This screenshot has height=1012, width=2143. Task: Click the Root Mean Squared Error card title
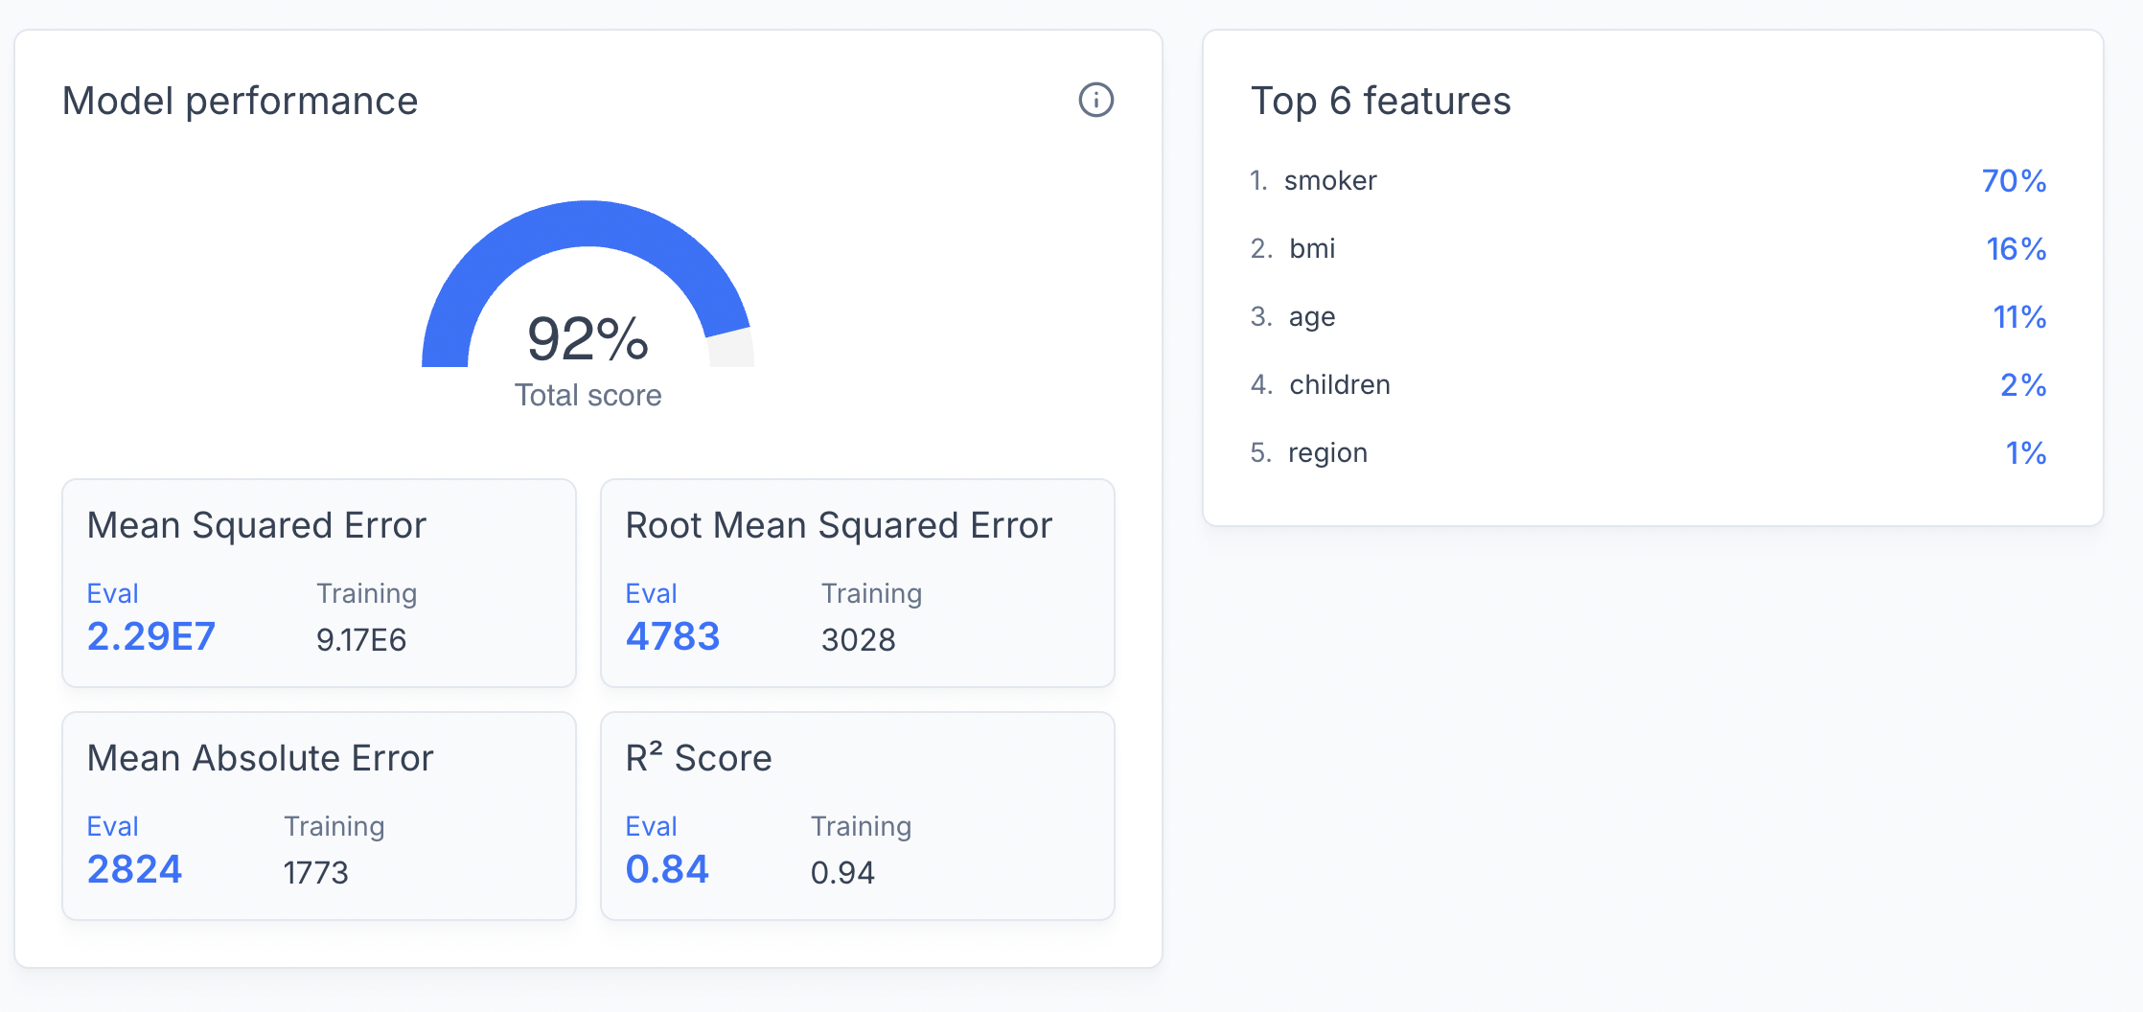pyautogui.click(x=839, y=525)
